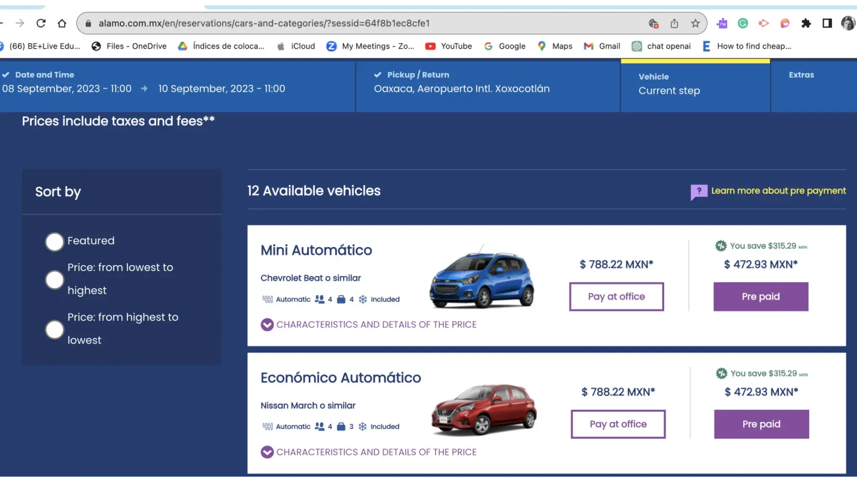The height and width of the screenshot is (482, 857).
Task: Reload the page with the refresh icon
Action: (x=41, y=23)
